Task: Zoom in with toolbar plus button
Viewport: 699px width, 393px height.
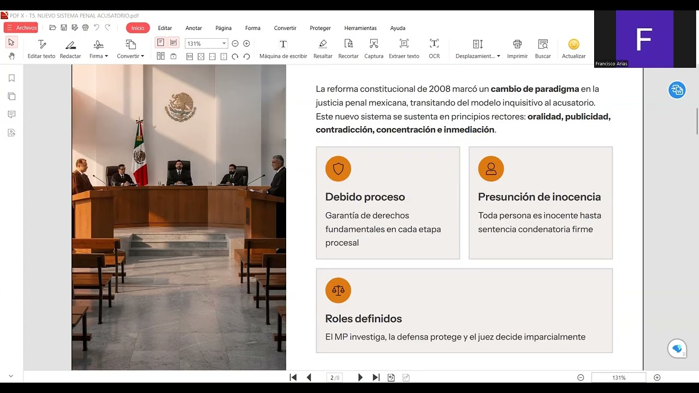Action: pos(247,43)
